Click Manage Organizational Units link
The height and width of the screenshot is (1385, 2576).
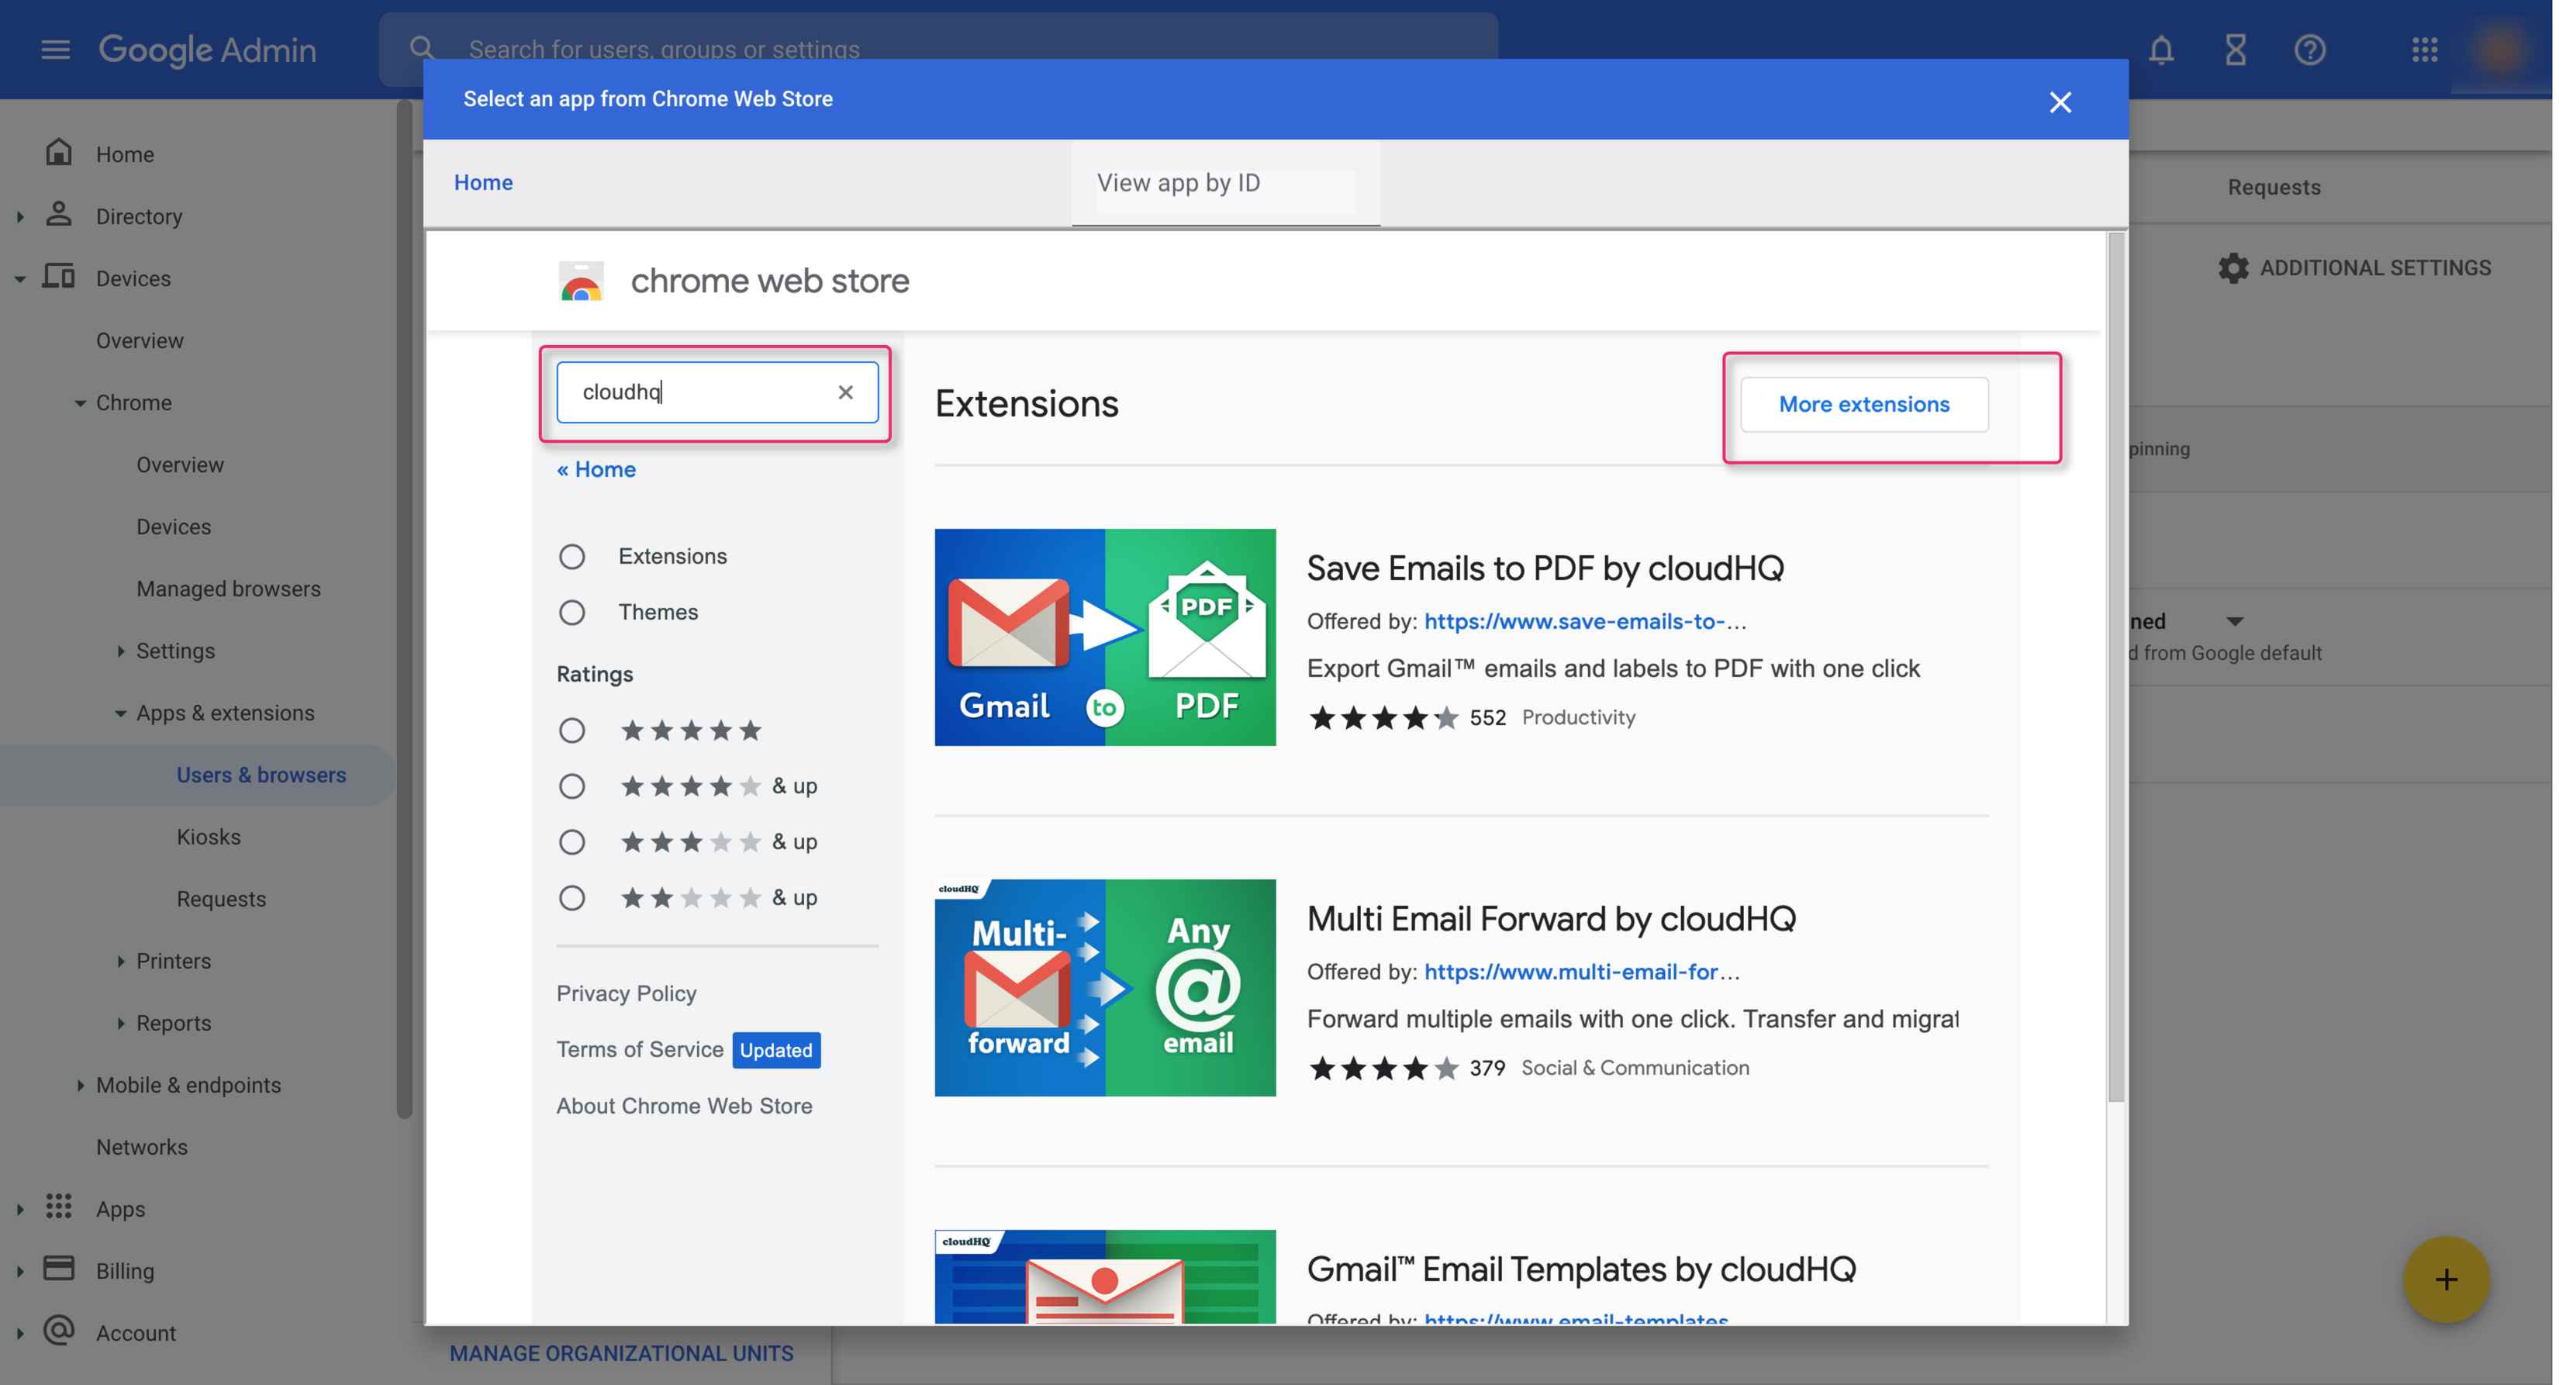(621, 1353)
